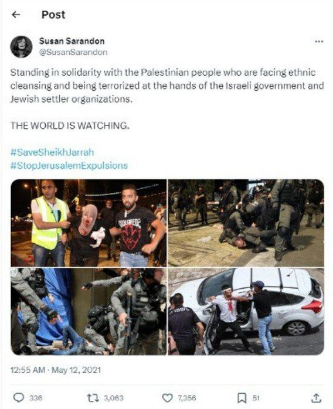
Task: Open the 12:55 AM May 12, 2021 timestamp
Action: coord(55,370)
